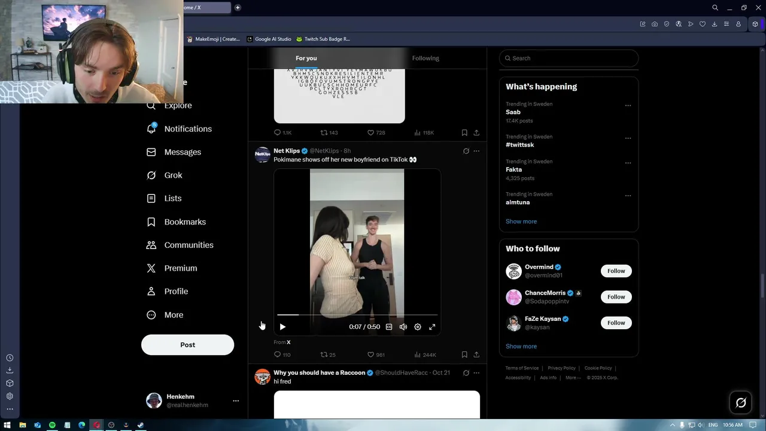Open Twitch Sub Badge bookmark
This screenshot has height=431, width=766.
[323, 39]
